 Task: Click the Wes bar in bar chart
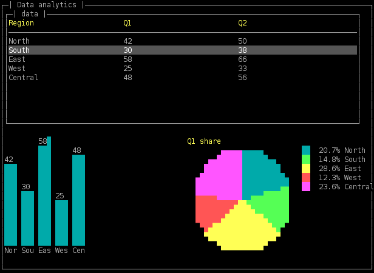[61, 223]
